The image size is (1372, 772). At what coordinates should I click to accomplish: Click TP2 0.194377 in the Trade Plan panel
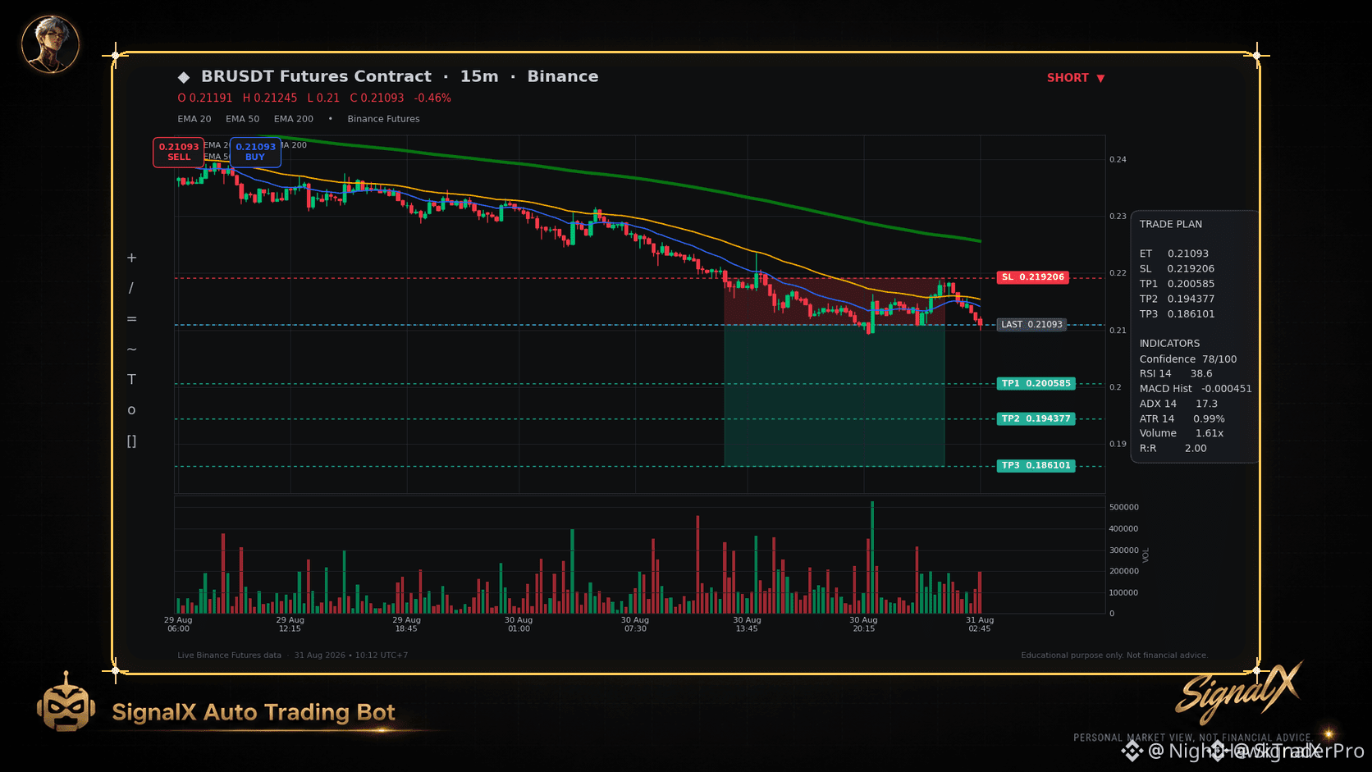(1177, 299)
